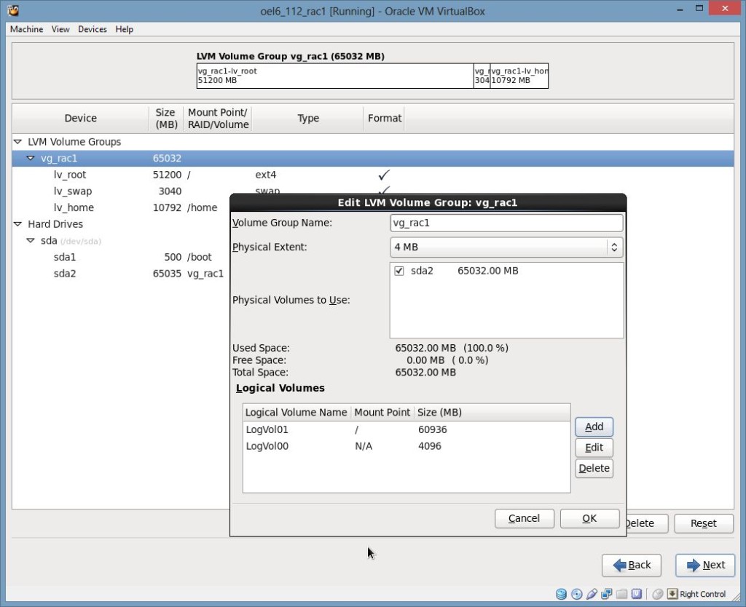Click the hard disk activity status icon
The height and width of the screenshot is (607, 746).
(562, 594)
